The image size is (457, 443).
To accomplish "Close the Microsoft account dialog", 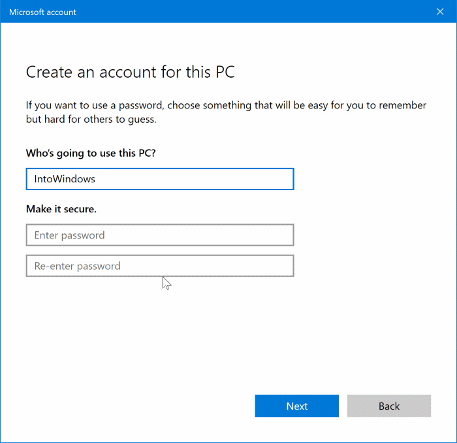I will (440, 12).
